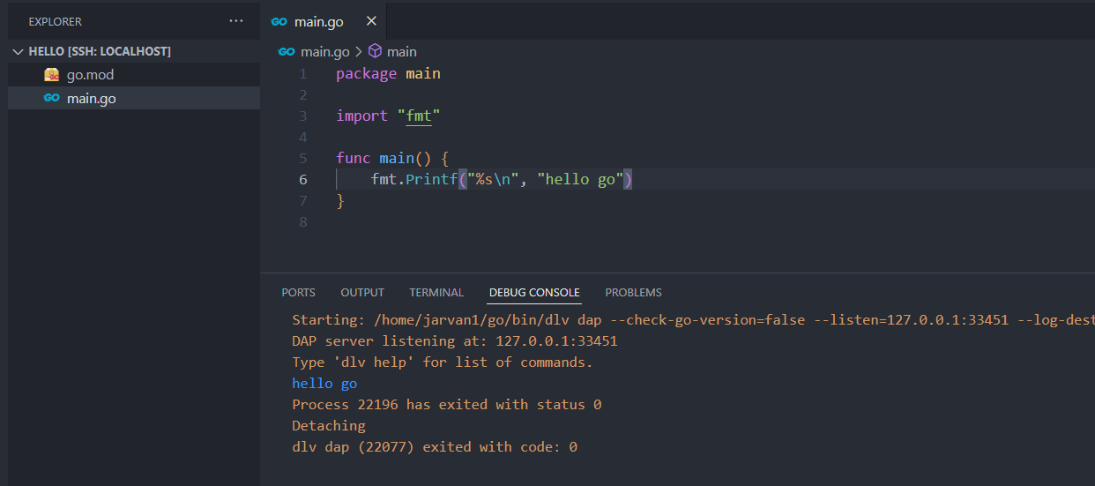
Task: Click the "hello go" string literal in editor
Action: (x=581, y=179)
